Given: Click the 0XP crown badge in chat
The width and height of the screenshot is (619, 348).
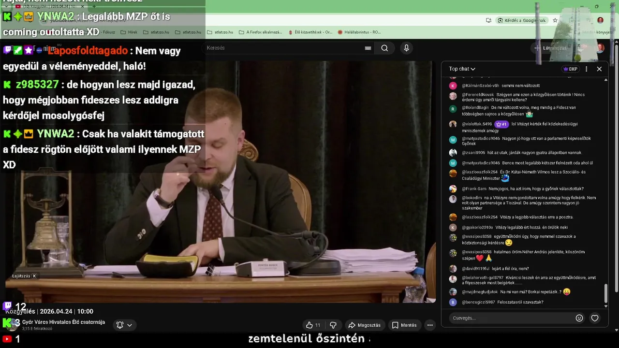Looking at the screenshot, I should coord(571,69).
